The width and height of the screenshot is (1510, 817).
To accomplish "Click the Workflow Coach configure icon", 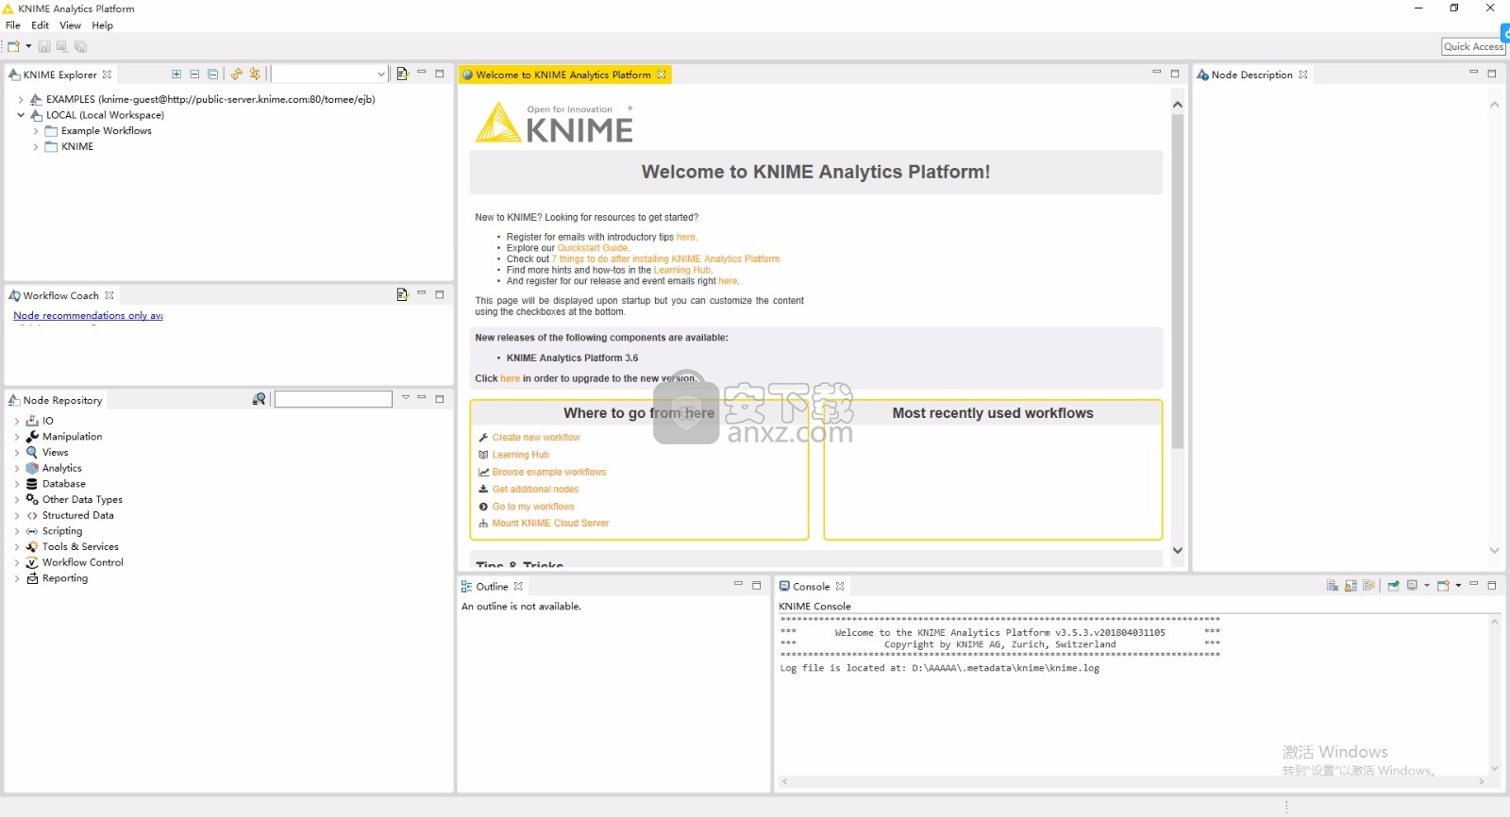I will coord(402,294).
